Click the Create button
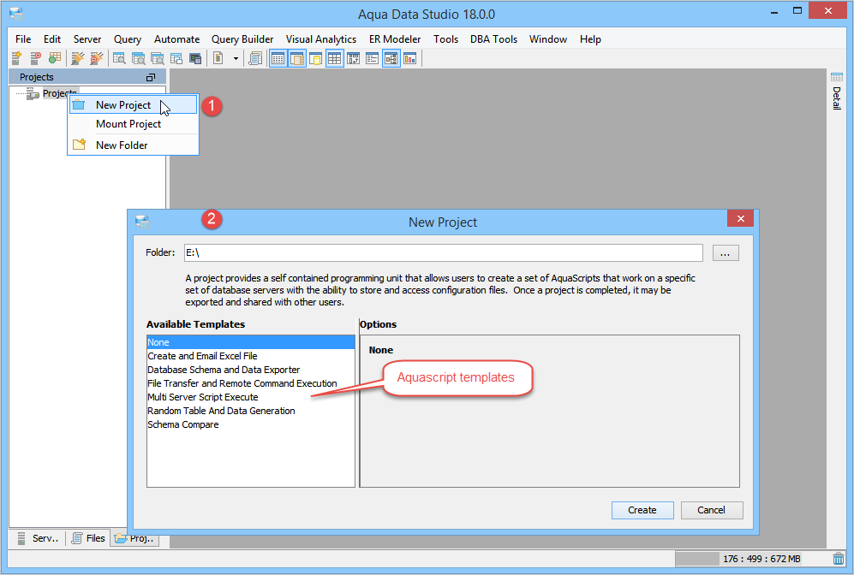 pyautogui.click(x=642, y=510)
